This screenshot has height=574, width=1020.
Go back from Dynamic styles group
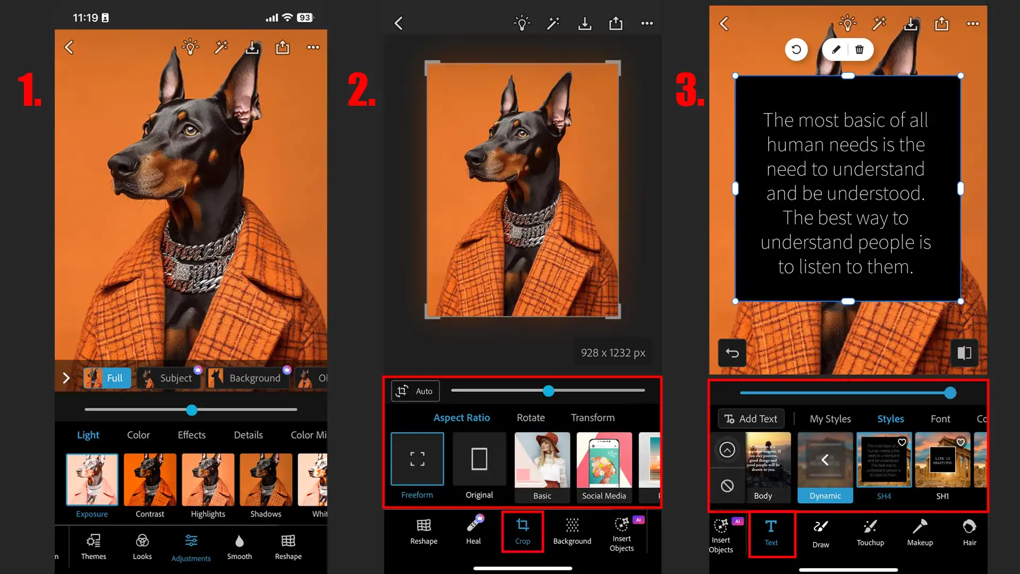824,460
